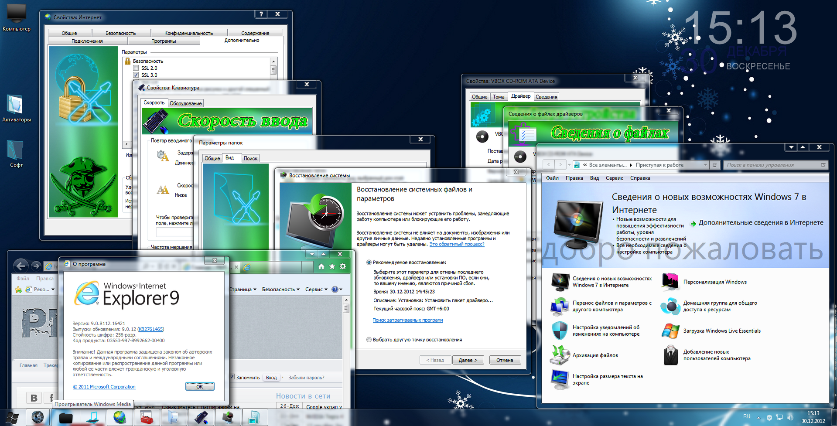Open the Поиск tab in Параметры папок
The image size is (837, 426).
(250, 158)
